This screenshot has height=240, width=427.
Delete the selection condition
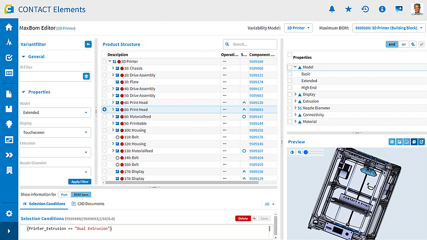[243, 218]
